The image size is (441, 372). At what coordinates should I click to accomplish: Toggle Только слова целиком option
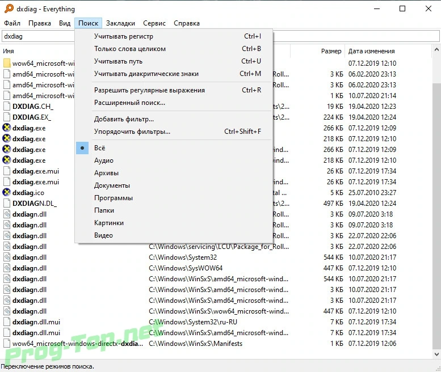coord(174,49)
